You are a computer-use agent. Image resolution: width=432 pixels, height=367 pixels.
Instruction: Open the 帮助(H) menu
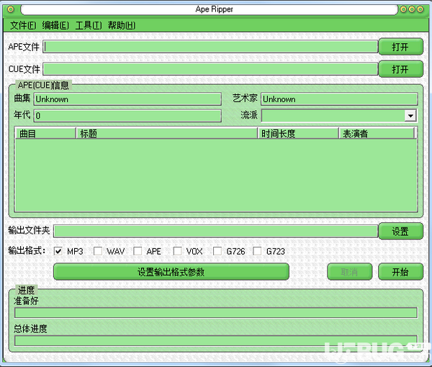coord(122,26)
